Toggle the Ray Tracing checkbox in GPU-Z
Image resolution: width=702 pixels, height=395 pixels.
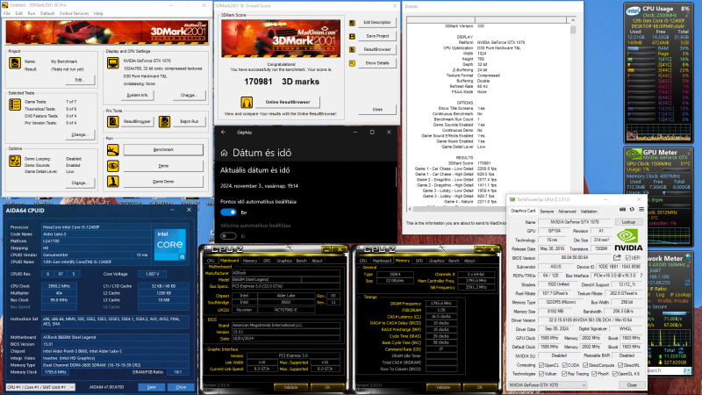tap(564, 374)
